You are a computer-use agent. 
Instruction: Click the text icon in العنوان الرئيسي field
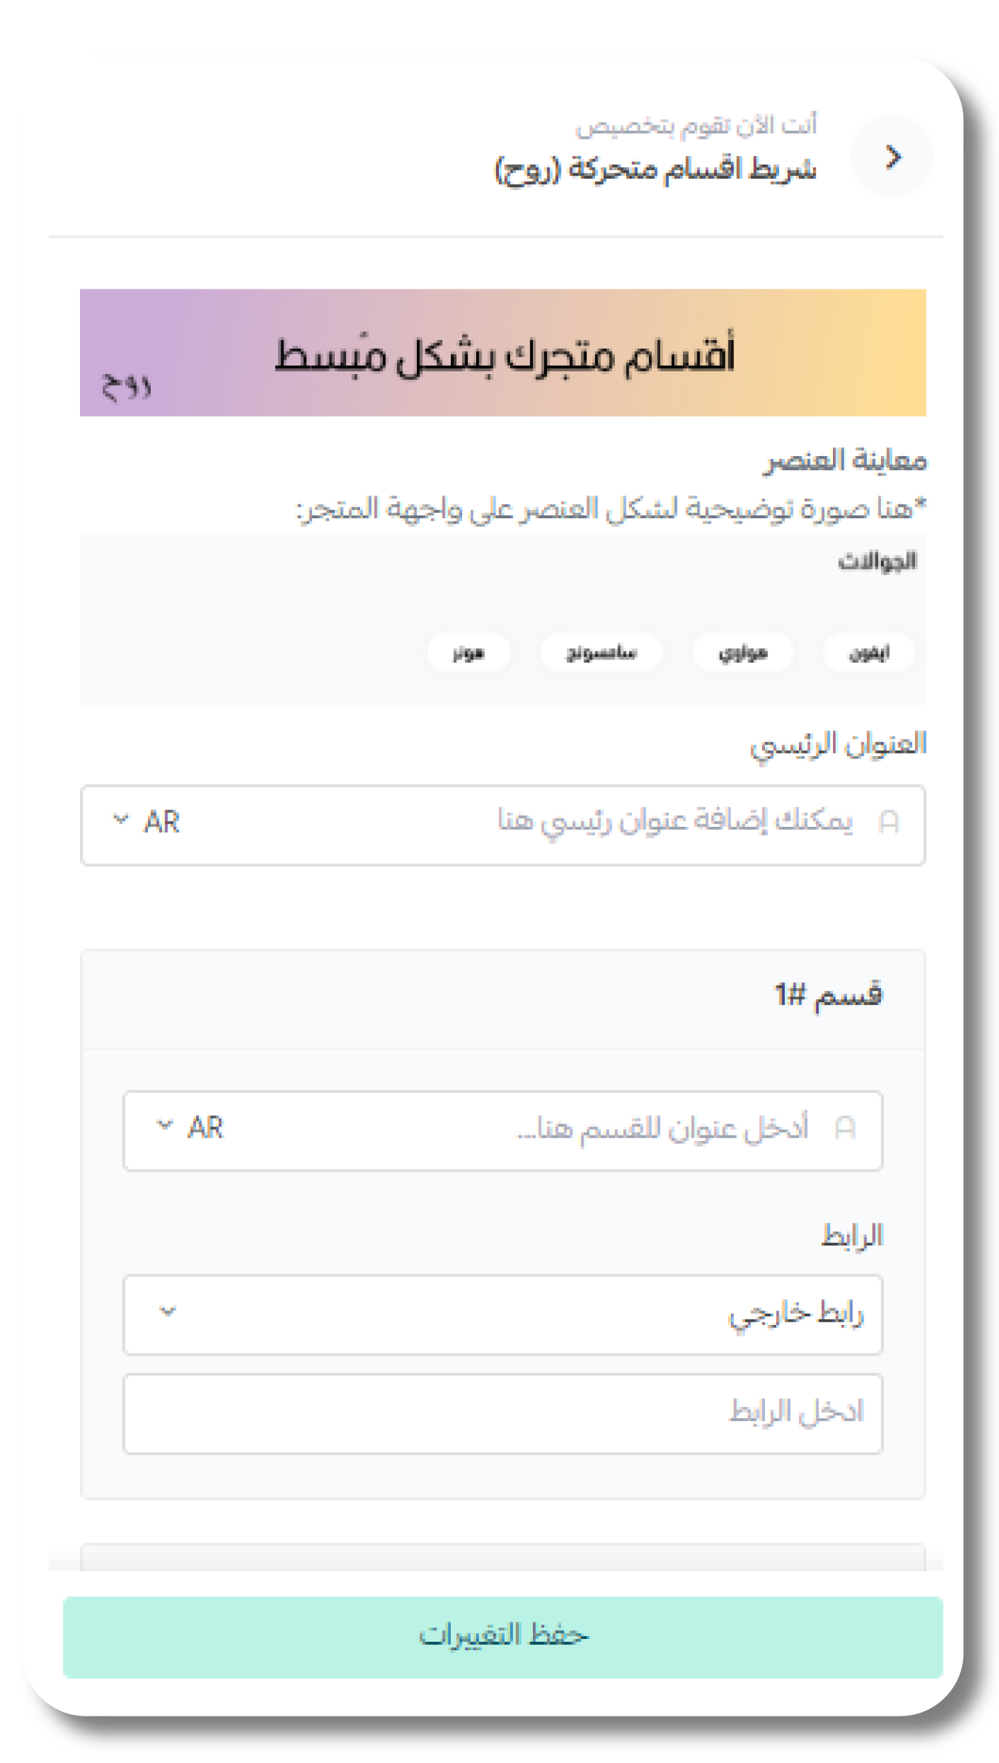tap(888, 821)
